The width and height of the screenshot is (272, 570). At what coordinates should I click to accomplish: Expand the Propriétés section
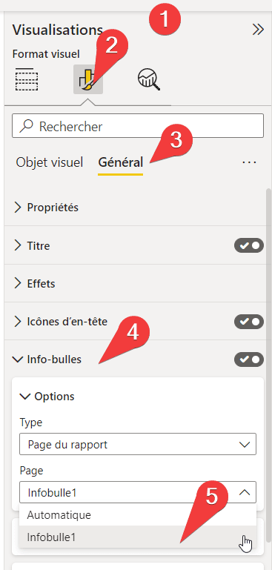[136, 208]
